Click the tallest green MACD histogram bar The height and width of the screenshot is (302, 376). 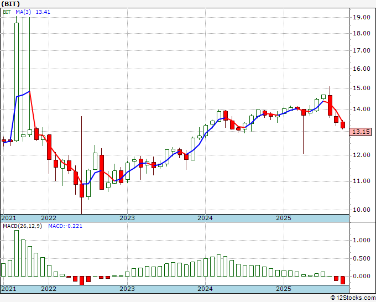coord(17,253)
